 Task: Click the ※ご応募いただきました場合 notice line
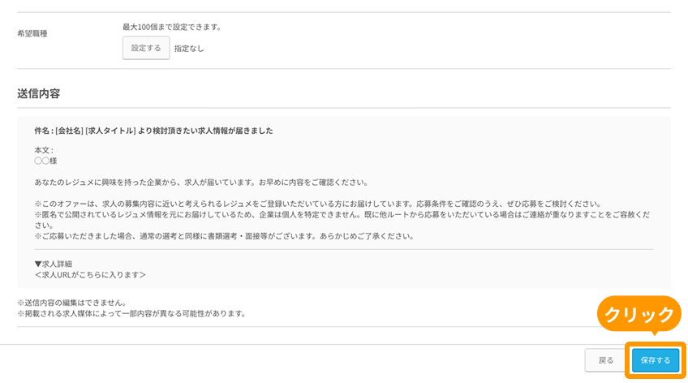tap(225, 236)
